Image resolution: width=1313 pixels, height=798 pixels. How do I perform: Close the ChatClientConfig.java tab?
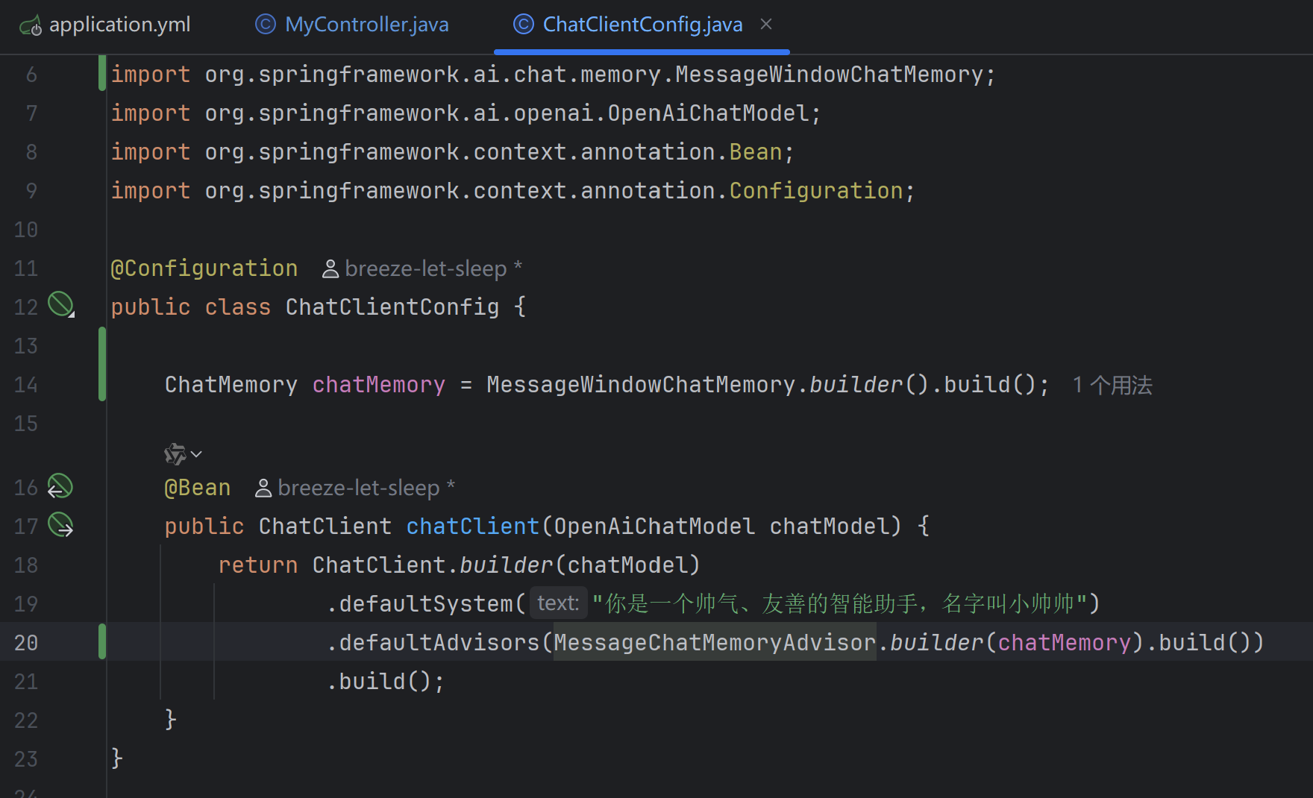(x=766, y=24)
